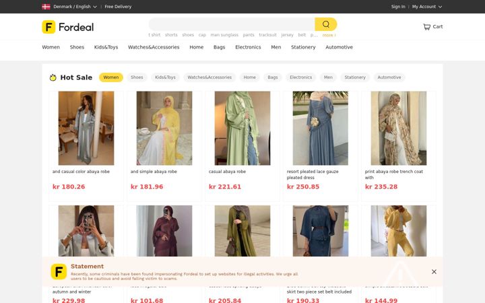This screenshot has height=303, width=485.
Task: Click the Fordeal icon in the Statement banner
Action: [x=59, y=271]
